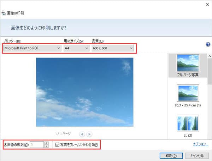Image resolution: width=212 pixels, height=161 pixels.
Task: Click the layout list scroll up arrow
Action: pyautogui.click(x=210, y=56)
